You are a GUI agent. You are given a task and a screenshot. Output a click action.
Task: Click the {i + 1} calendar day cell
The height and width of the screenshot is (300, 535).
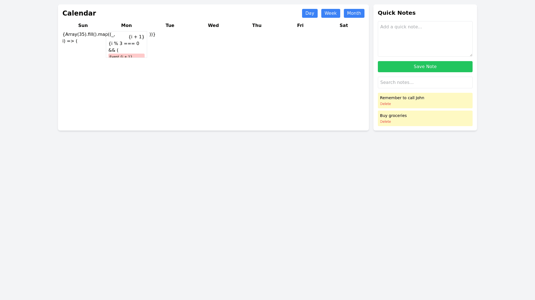(x=136, y=37)
